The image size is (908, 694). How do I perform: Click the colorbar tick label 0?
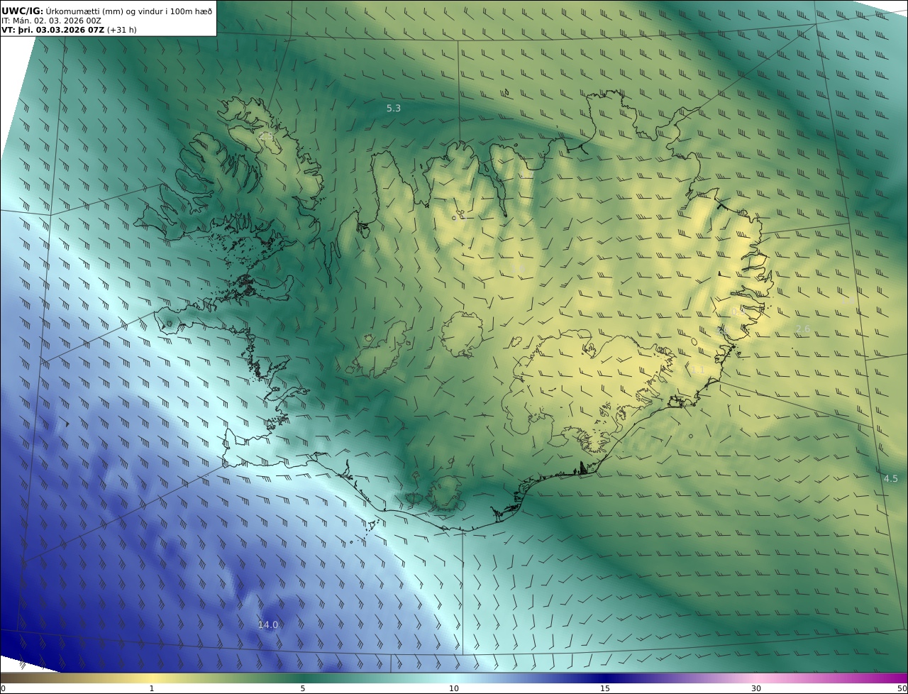(x=3, y=688)
